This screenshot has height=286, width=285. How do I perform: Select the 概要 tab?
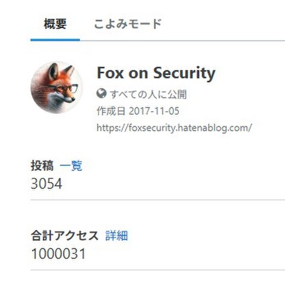coord(55,24)
